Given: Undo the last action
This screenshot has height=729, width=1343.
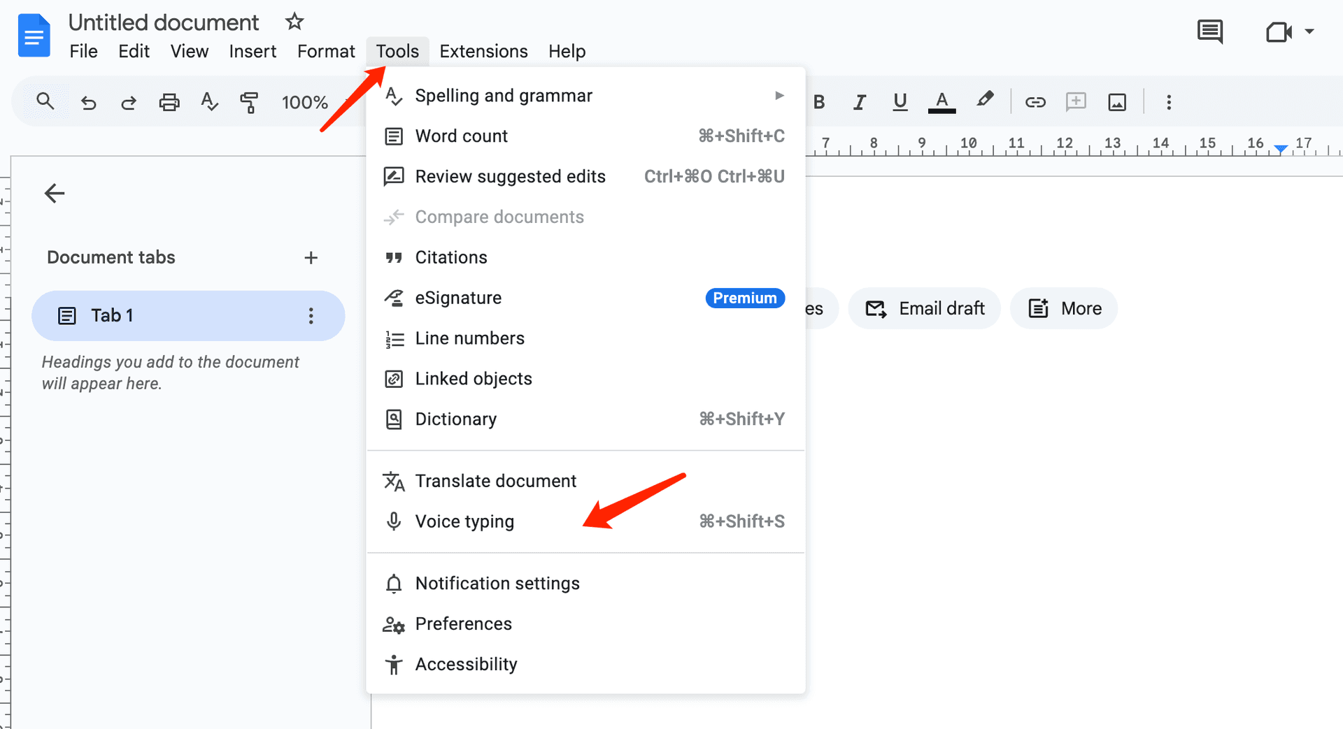Looking at the screenshot, I should tap(88, 102).
